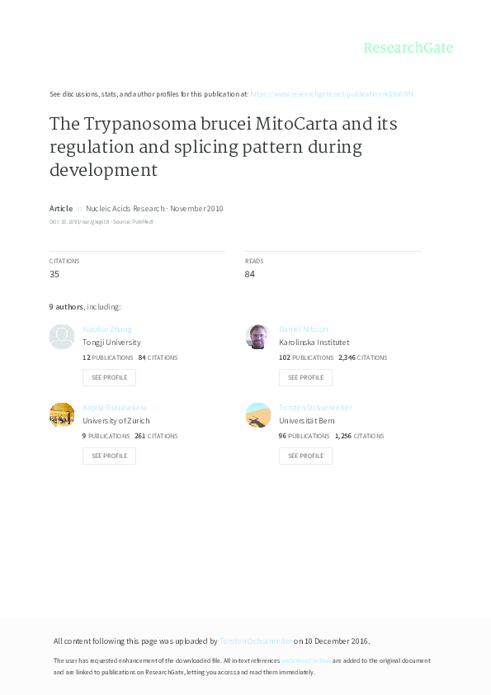Click the ResearchGate logo
Image resolution: width=491 pixels, height=695 pixels.
(410, 48)
